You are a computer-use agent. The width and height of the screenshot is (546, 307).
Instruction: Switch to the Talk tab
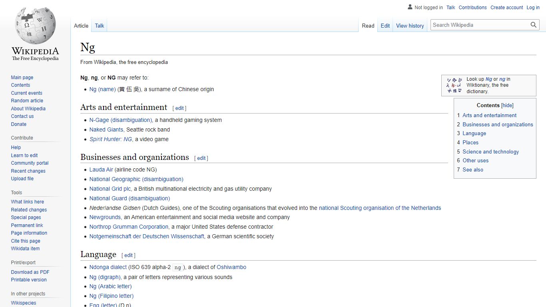coord(100,26)
